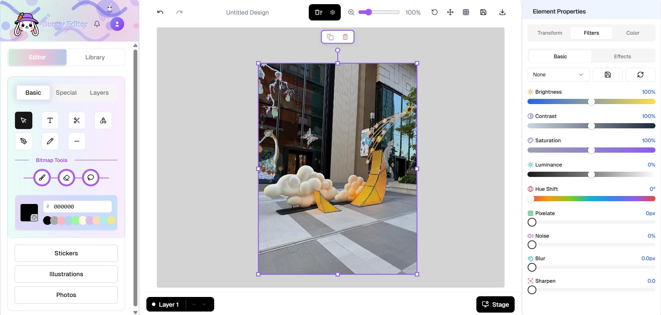Image resolution: width=661 pixels, height=315 pixels.
Task: Select the Text tool
Action: point(50,120)
